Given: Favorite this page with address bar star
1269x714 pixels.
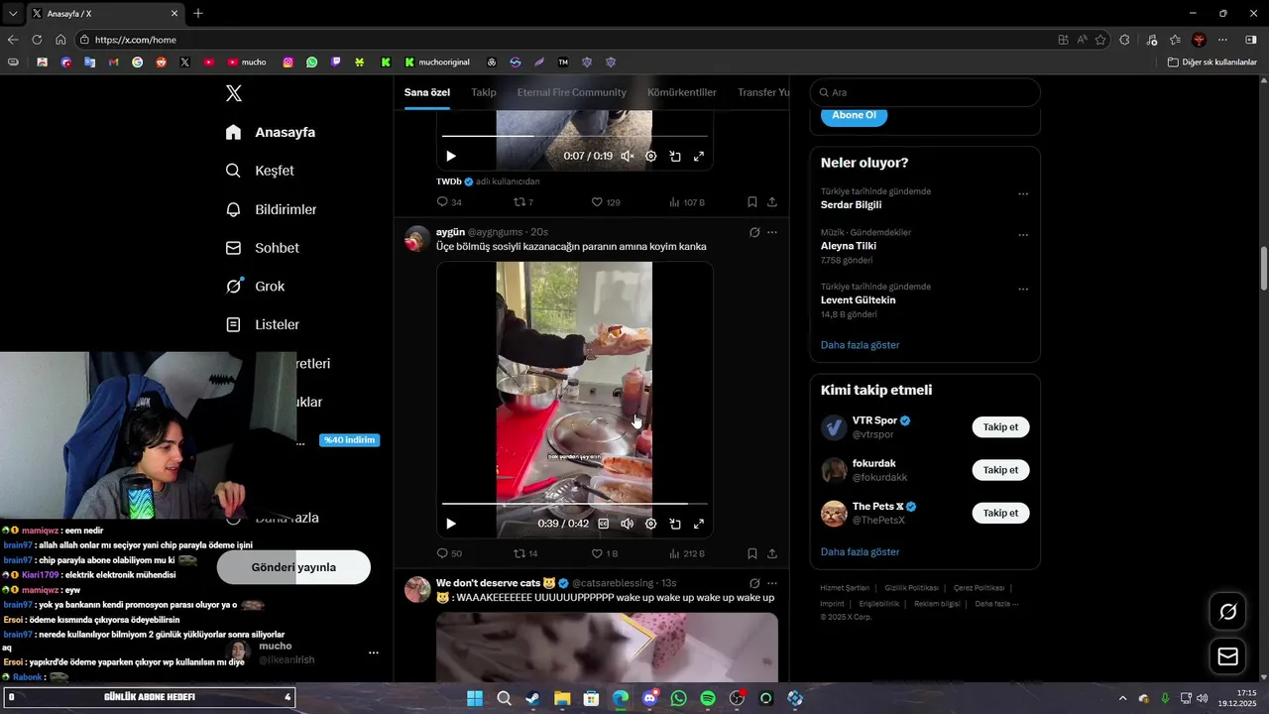Looking at the screenshot, I should point(1100,40).
